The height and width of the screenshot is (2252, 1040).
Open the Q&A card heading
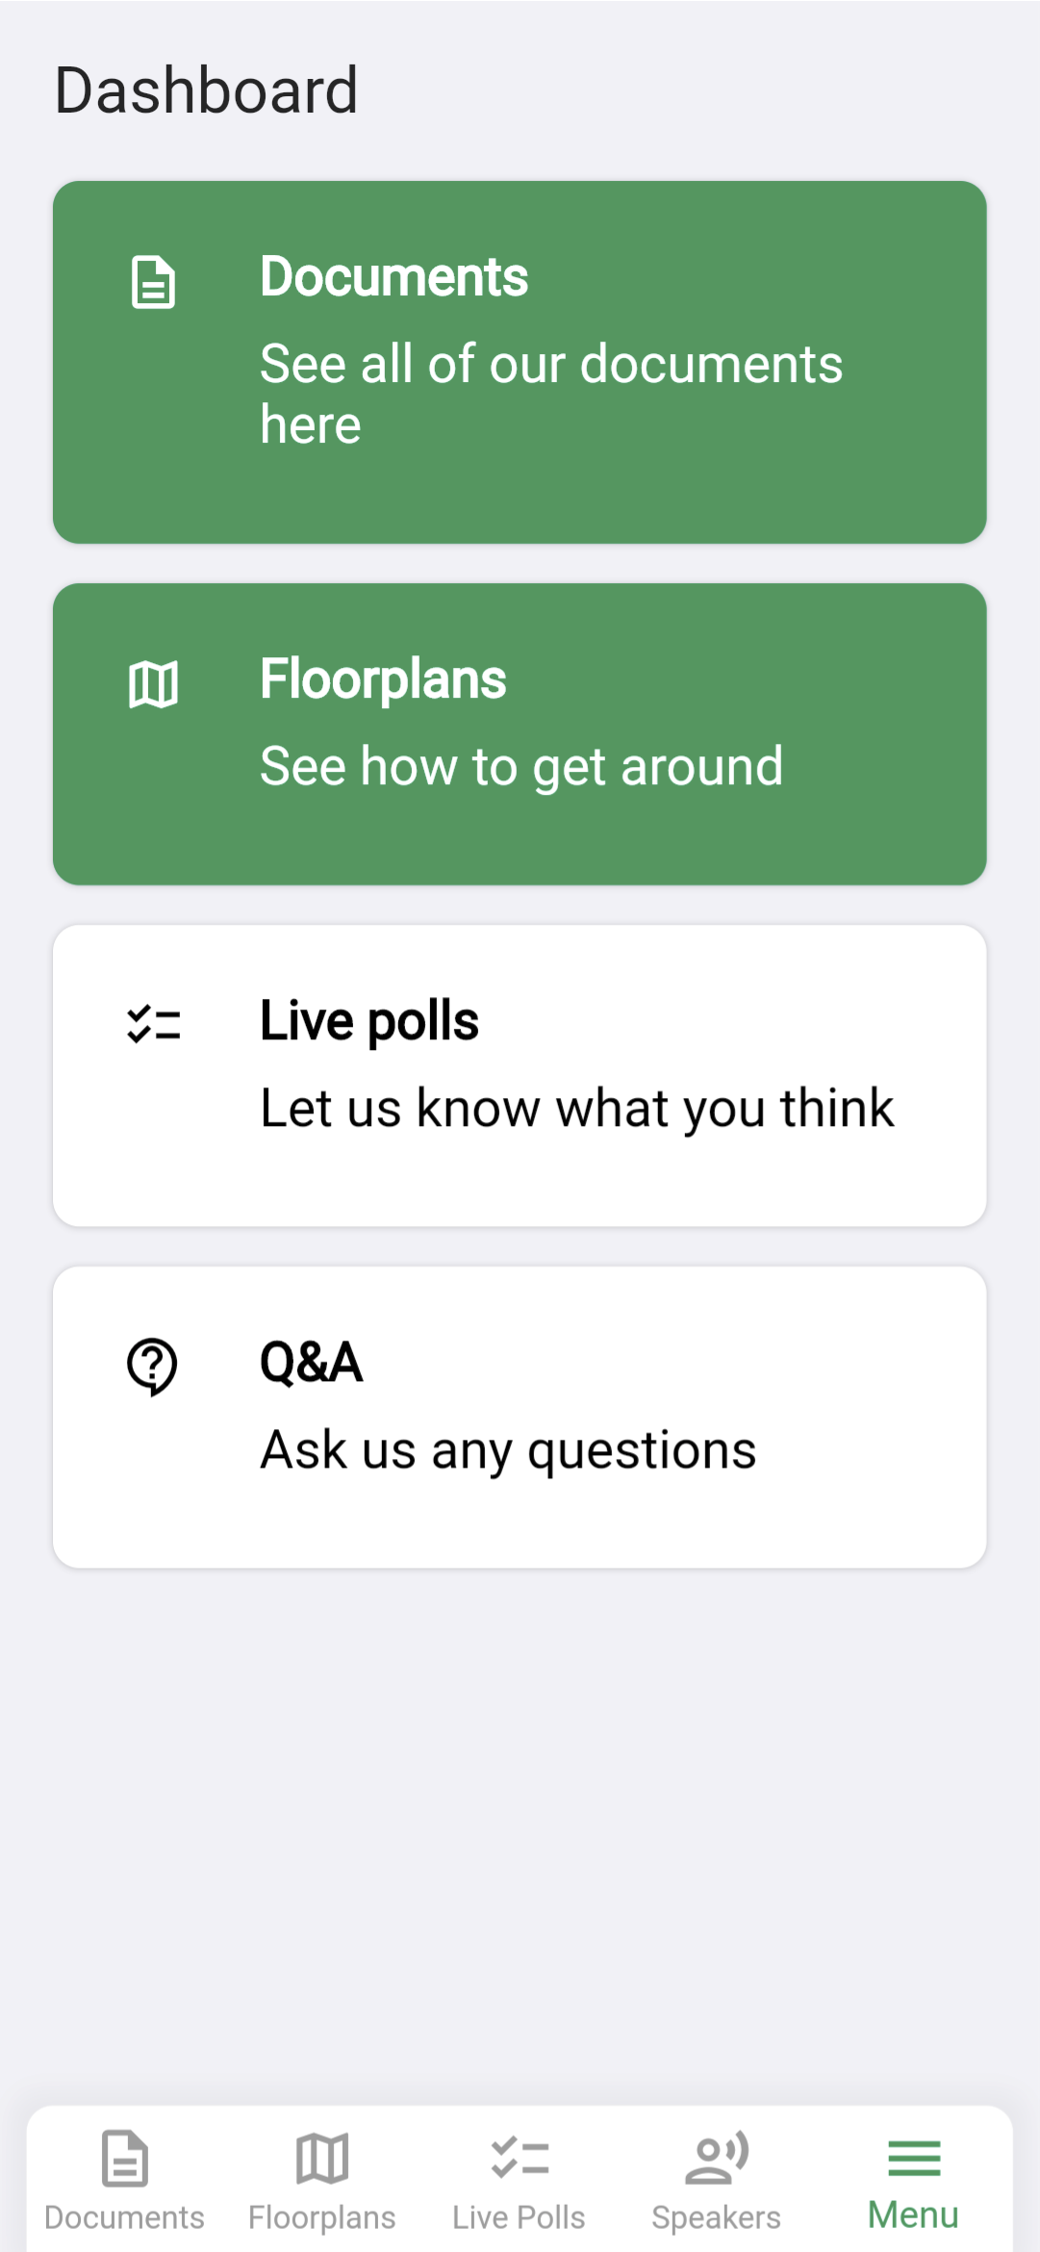(x=312, y=1363)
